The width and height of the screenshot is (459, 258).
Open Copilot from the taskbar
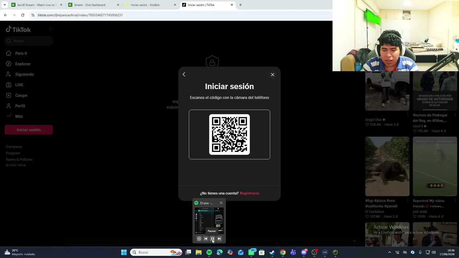point(230,252)
